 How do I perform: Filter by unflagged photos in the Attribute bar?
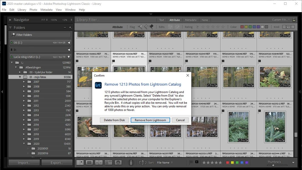[146, 27]
